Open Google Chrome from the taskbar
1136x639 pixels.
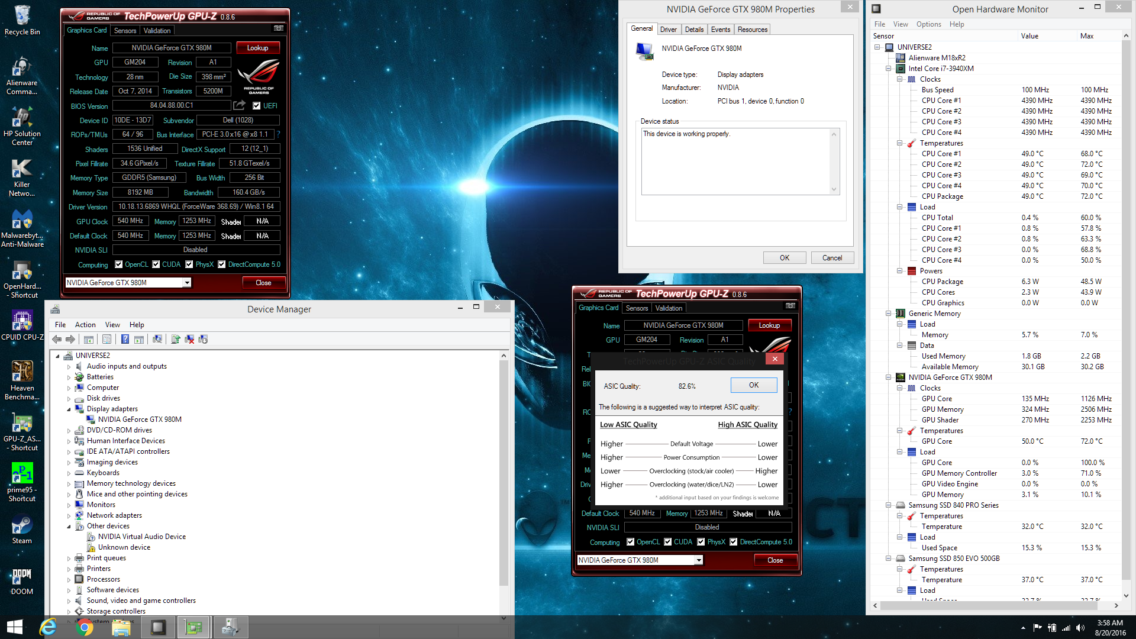tap(85, 627)
